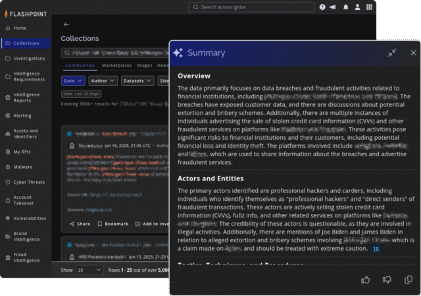
Task: Click the Investigations folder icon
Action: tap(8, 58)
